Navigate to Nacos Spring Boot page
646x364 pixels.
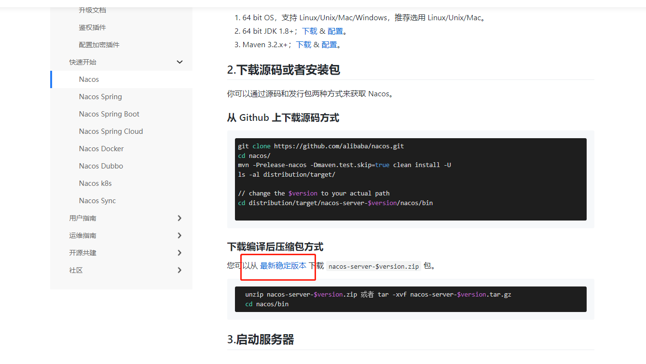[x=109, y=114]
